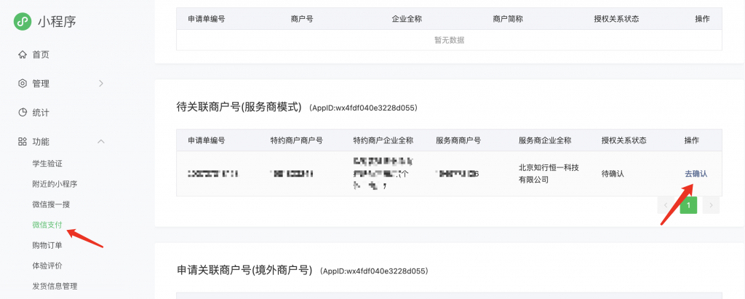745x299 pixels.
Task: Click the next page arrow
Action: (711, 206)
